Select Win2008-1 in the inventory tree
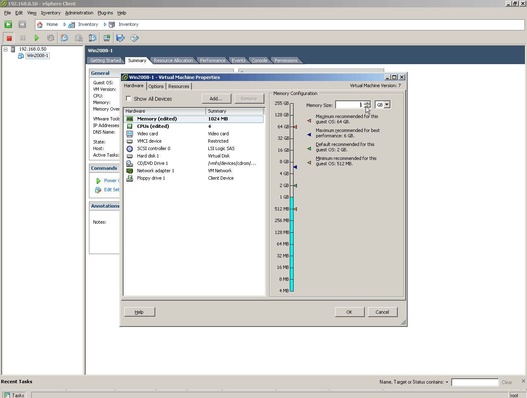This screenshot has width=527, height=398. point(37,56)
